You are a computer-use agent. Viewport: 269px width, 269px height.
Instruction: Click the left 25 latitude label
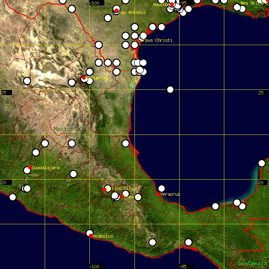point(6,93)
